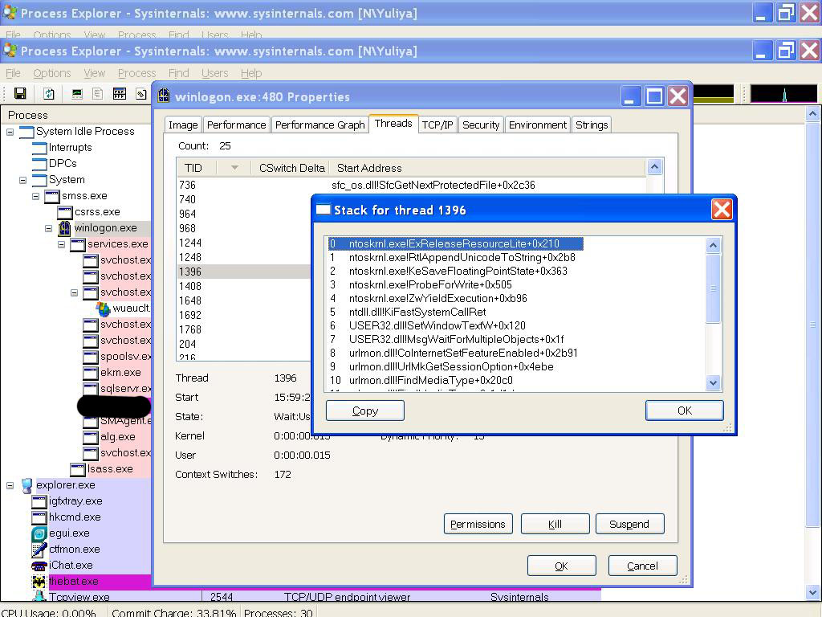Collapse the winlogon.exe tree node

[x=48, y=228]
